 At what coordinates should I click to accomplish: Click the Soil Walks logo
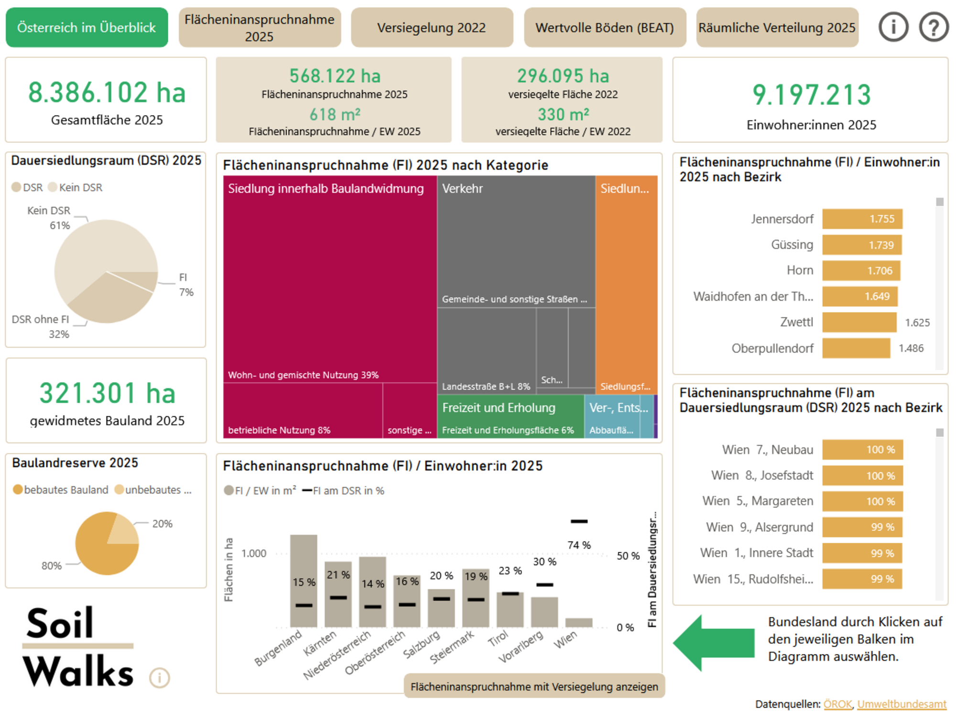[x=78, y=646]
